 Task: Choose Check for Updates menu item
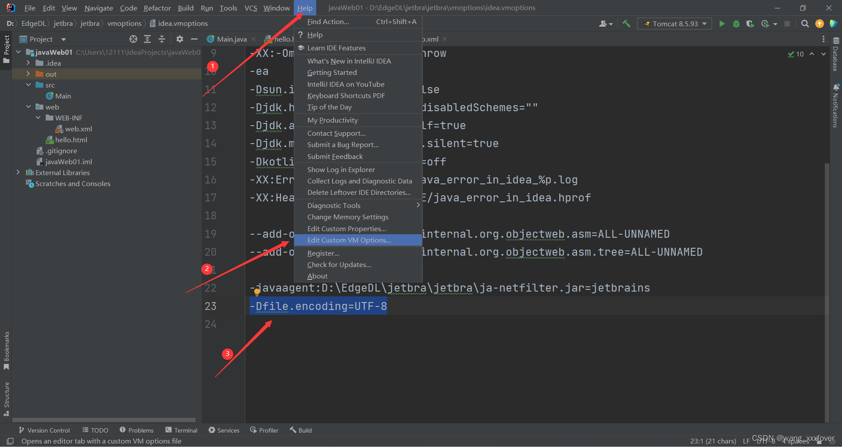(x=358, y=264)
